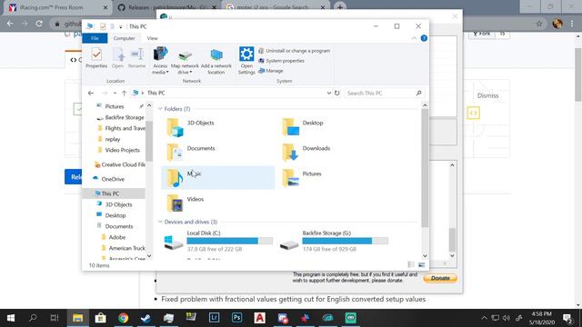
Task: Open Photoshop from the taskbar
Action: pos(236,318)
